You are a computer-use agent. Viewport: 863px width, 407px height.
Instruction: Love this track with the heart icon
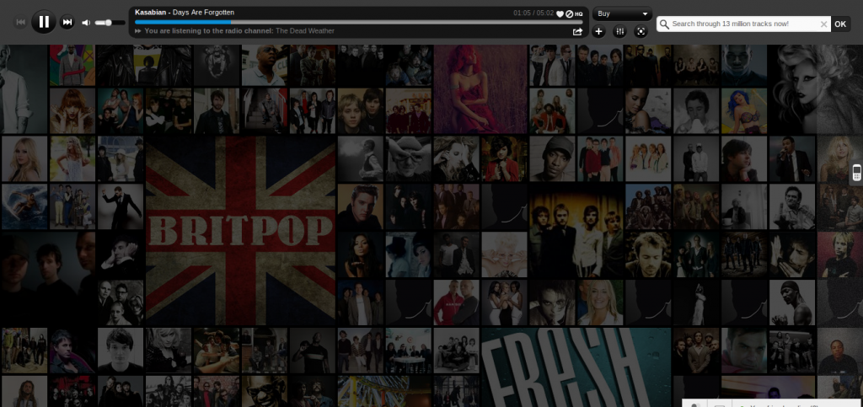560,14
